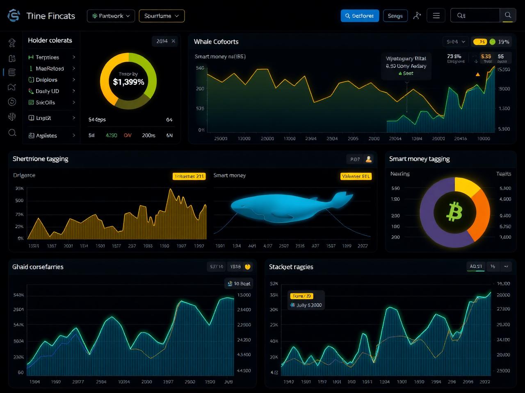Image resolution: width=525 pixels, height=393 pixels.
Task: Select the brain-globe icon in left sidebar
Action: [x=12, y=117]
